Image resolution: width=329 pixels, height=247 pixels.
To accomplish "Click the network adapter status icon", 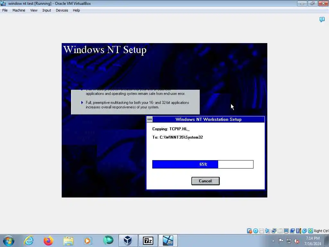I will tap(274, 231).
